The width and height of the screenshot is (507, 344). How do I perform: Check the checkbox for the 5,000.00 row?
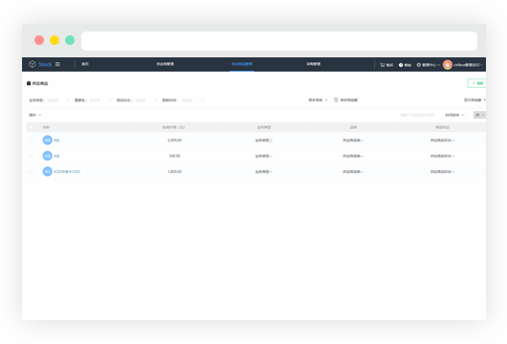coord(31,140)
